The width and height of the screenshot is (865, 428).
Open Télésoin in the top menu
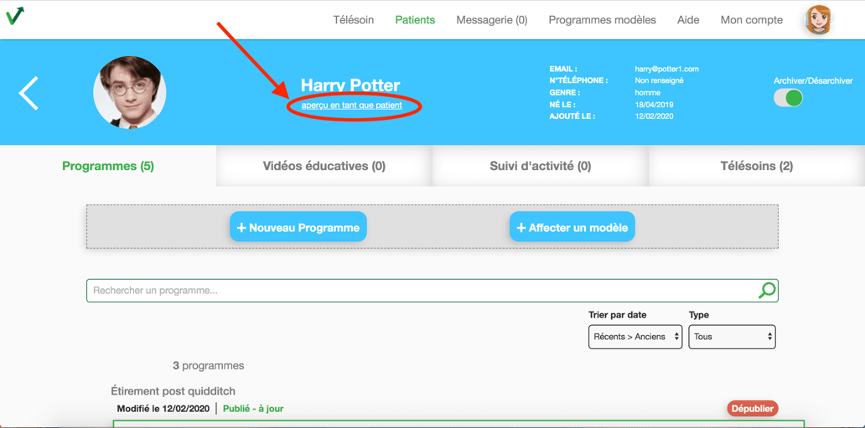pos(354,20)
